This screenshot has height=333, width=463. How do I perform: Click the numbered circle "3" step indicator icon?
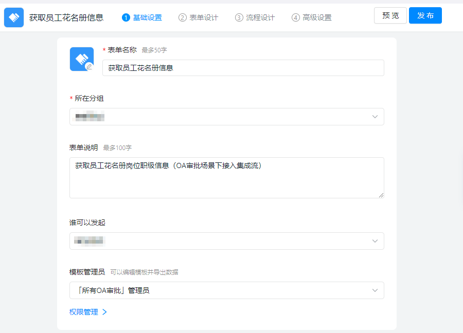tap(238, 17)
